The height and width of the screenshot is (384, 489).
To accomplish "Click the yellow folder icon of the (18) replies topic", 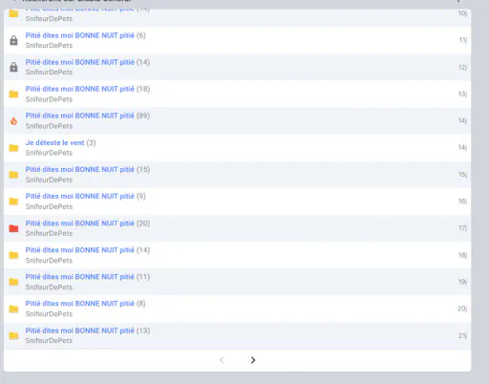I will [x=13, y=94].
